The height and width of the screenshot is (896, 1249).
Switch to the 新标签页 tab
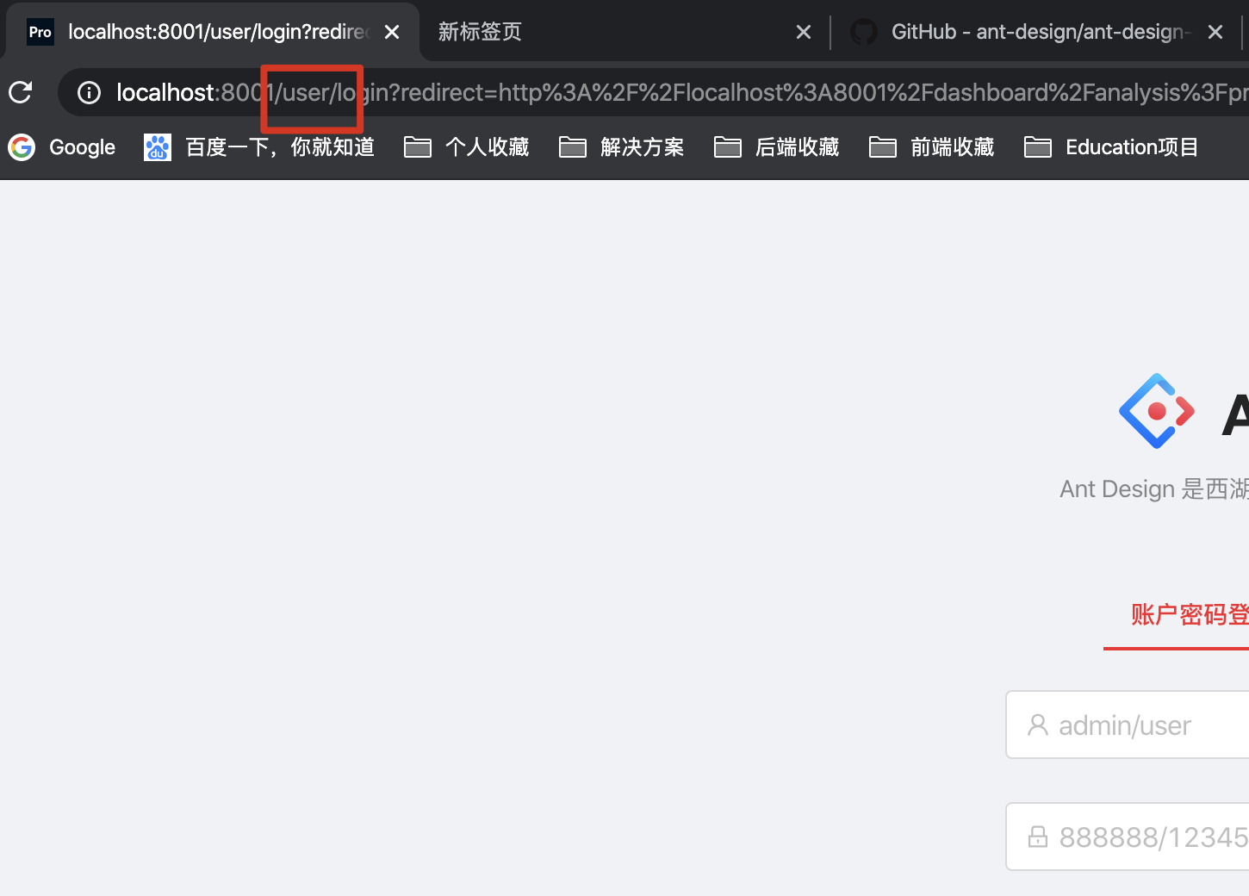point(479,31)
